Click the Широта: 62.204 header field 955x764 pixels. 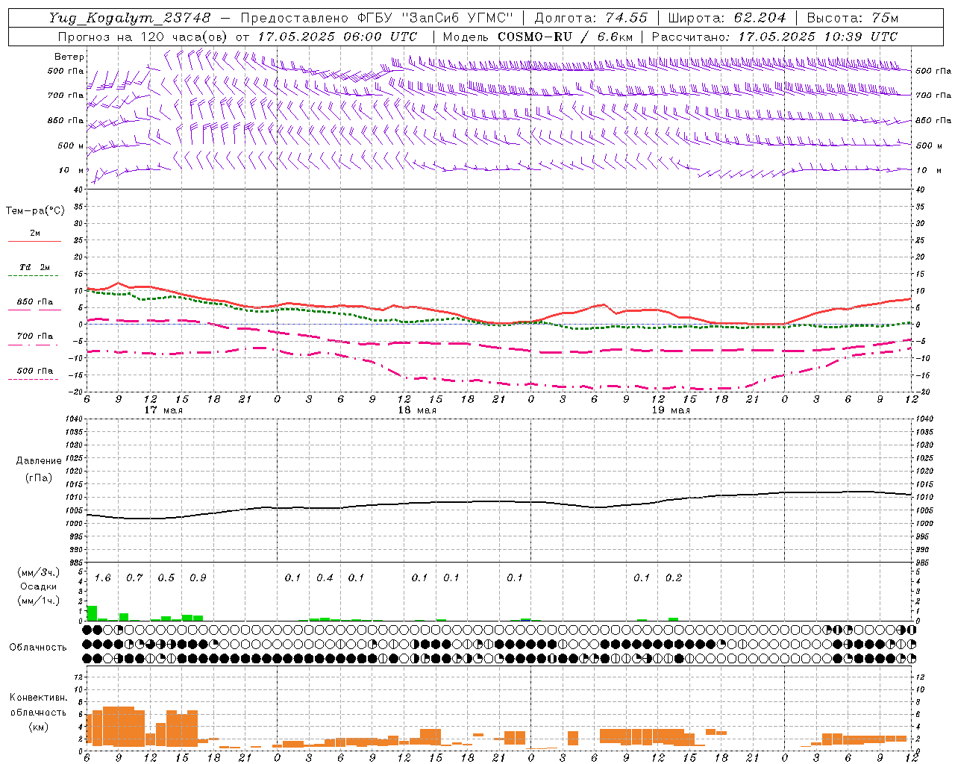[x=727, y=18]
